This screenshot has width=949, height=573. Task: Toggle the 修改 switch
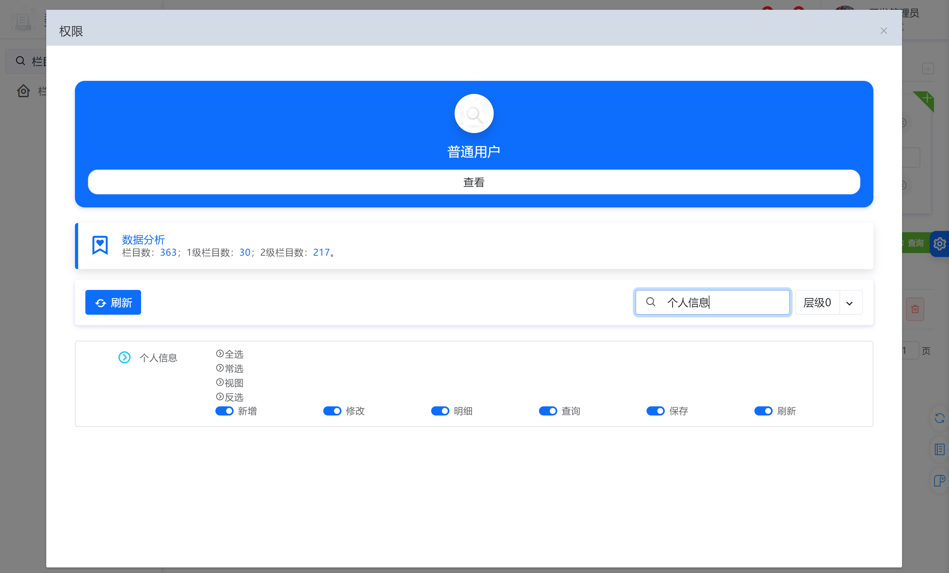332,411
